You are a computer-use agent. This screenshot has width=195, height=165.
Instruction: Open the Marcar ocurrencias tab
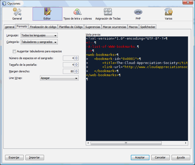click(114, 27)
